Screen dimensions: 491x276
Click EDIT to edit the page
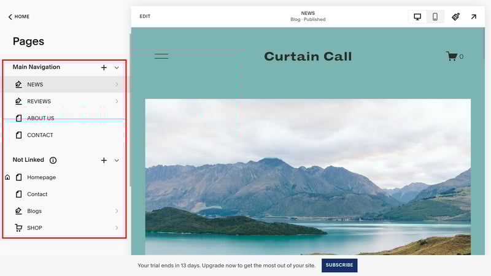[x=145, y=17]
